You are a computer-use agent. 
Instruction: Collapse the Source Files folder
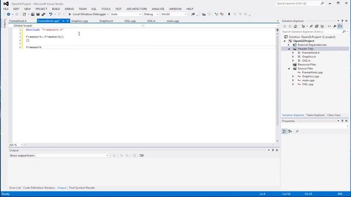point(289,68)
